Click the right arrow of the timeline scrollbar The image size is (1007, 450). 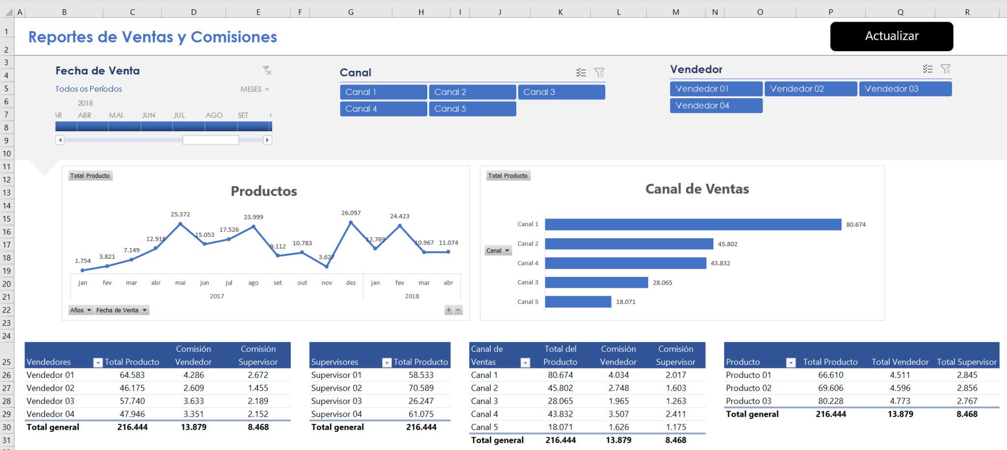pyautogui.click(x=268, y=140)
